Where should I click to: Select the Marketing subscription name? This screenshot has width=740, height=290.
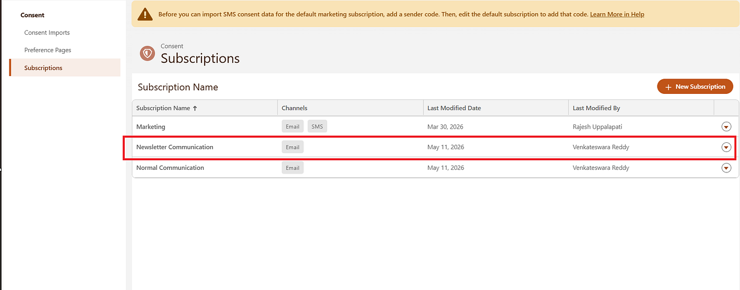coord(151,127)
